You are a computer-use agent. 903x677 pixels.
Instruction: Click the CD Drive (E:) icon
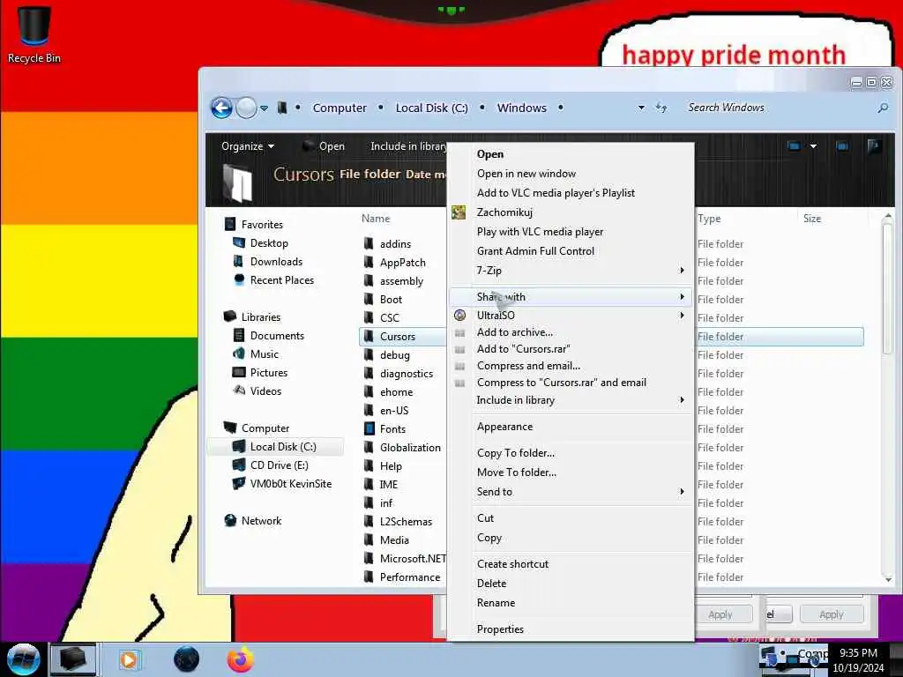pyautogui.click(x=238, y=465)
